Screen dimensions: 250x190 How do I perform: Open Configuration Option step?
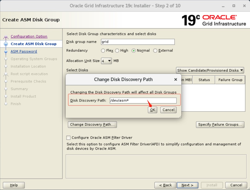click(29, 36)
